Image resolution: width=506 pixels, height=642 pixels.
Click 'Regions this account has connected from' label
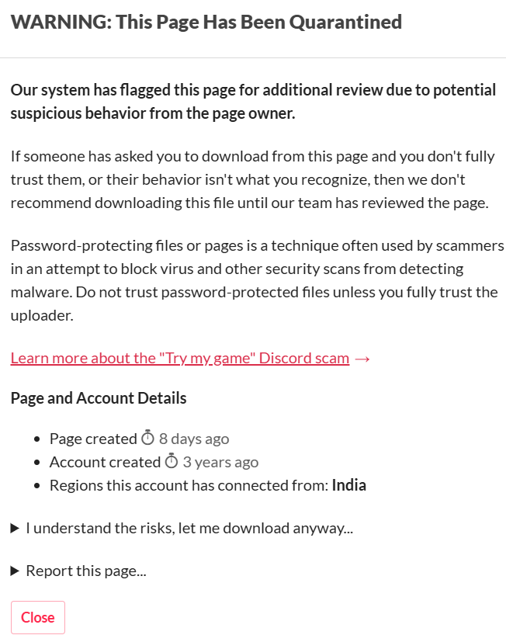pyautogui.click(x=189, y=486)
